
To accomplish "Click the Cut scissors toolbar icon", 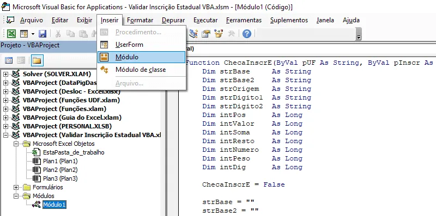I will pyautogui.click(x=58, y=34).
